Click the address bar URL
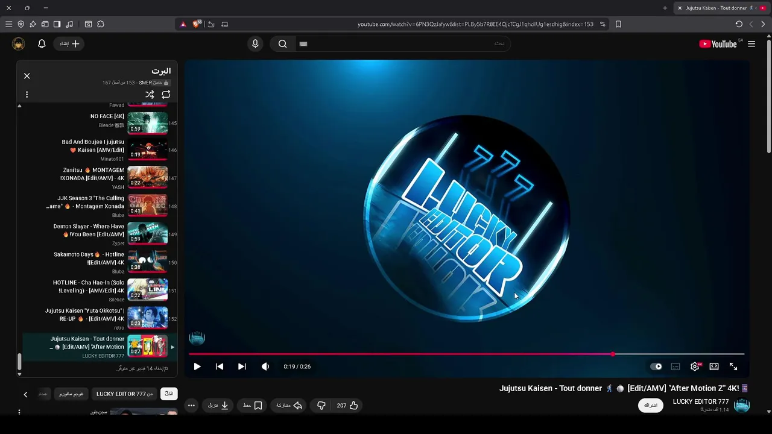Image resolution: width=772 pixels, height=434 pixels. [x=475, y=24]
